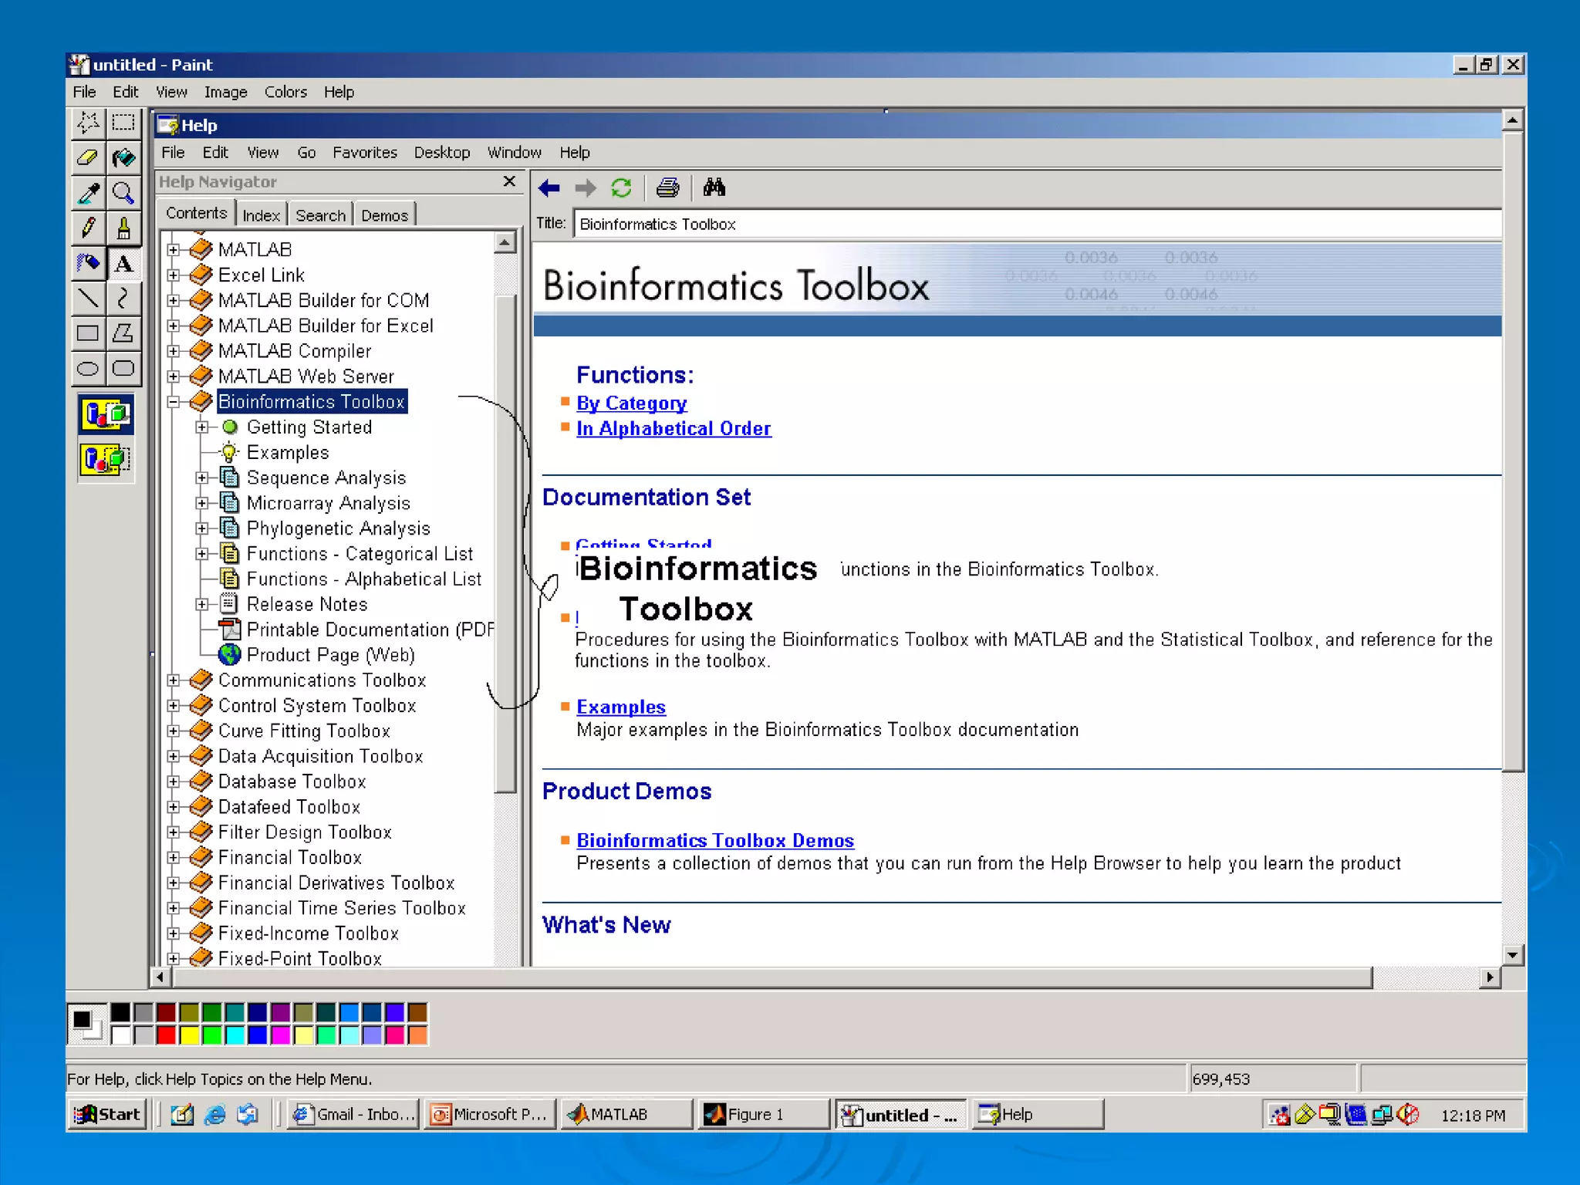
Task: Click the Start button on taskbar
Action: (x=108, y=1114)
